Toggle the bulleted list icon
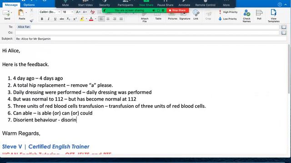Screen dimensions: 291x163 (x=100, y=12)
